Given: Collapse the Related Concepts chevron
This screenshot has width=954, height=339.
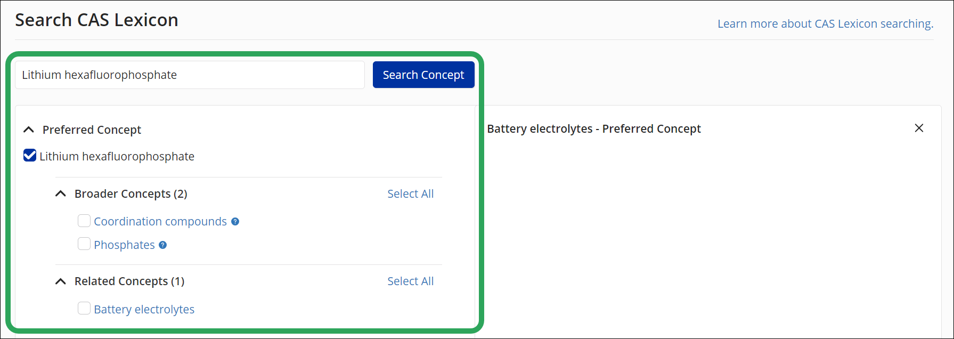Looking at the screenshot, I should click(x=61, y=281).
